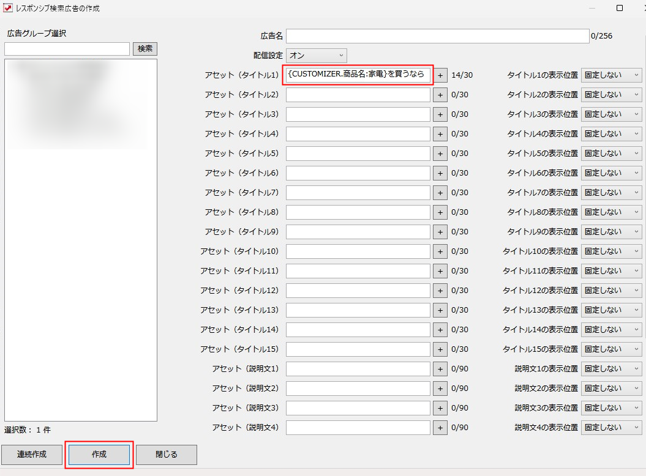The image size is (646, 476).
Task: Click the plus icon for アセット（タイトル8）
Action: pyautogui.click(x=440, y=212)
